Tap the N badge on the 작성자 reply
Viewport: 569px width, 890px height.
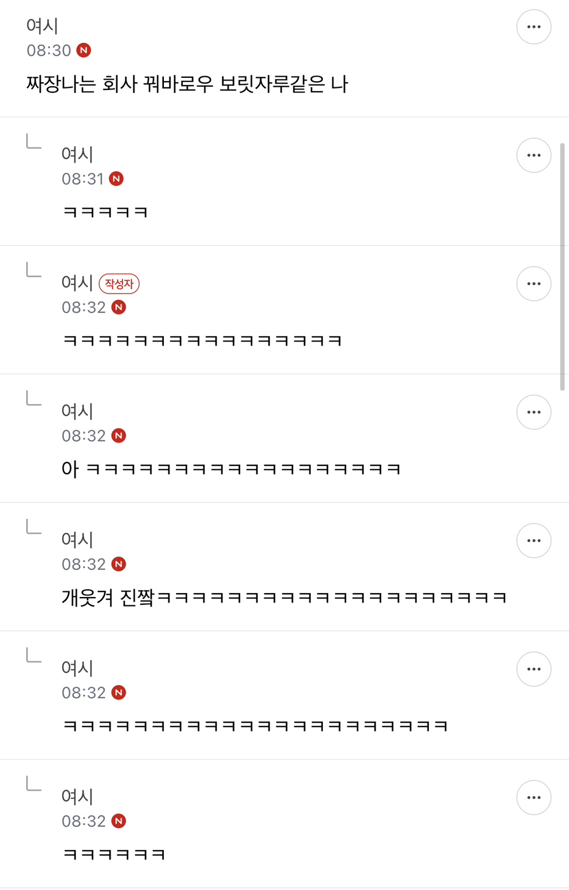(118, 307)
